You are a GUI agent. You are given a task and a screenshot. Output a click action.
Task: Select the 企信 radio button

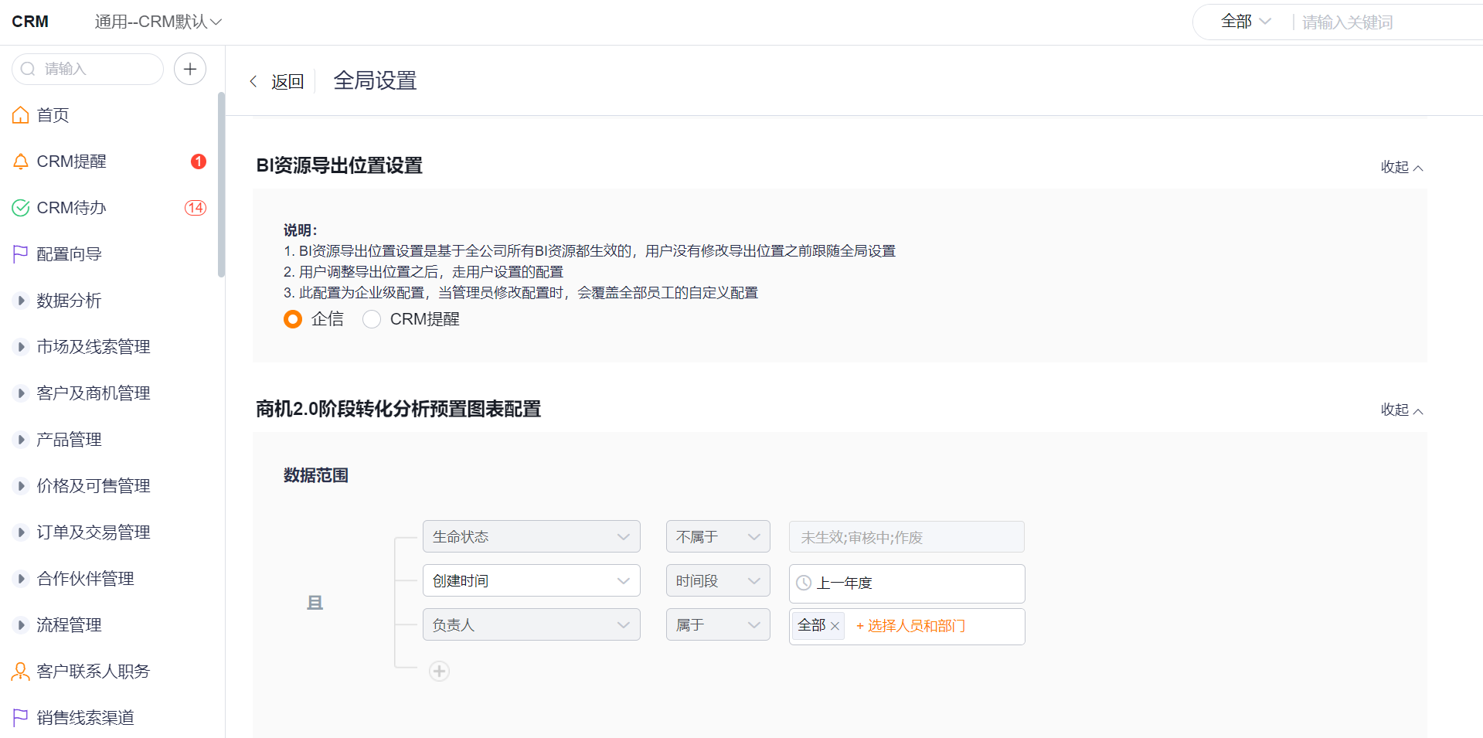292,318
